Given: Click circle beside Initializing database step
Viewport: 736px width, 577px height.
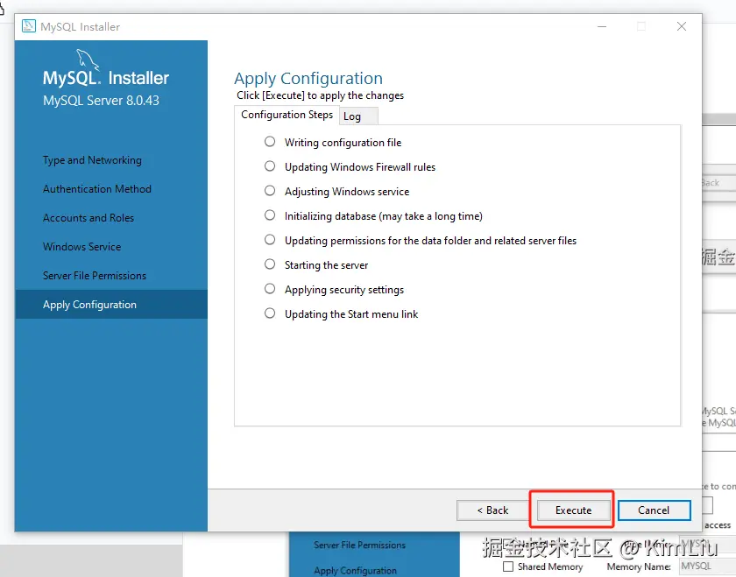Looking at the screenshot, I should (270, 215).
